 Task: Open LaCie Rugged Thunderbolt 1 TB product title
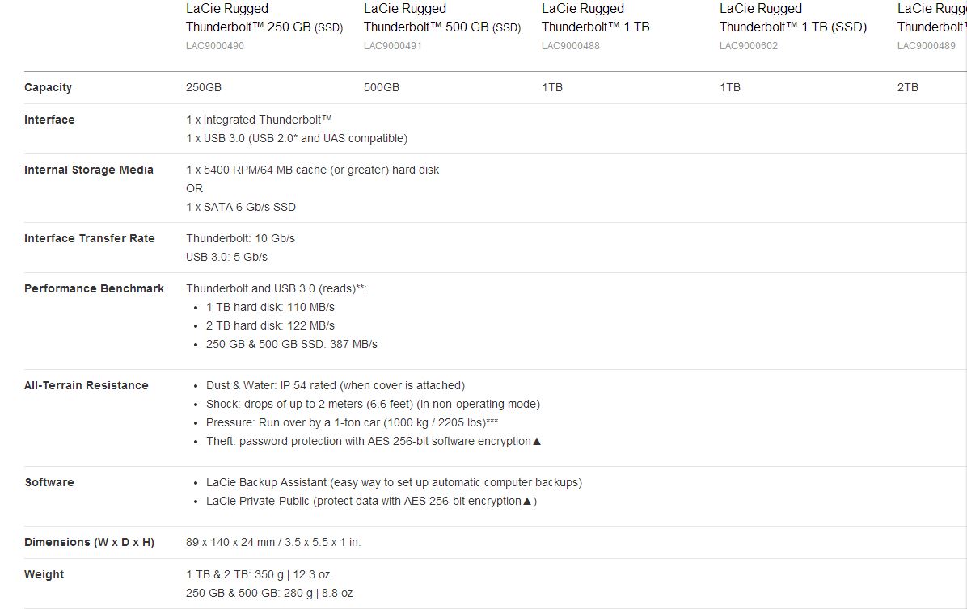[x=596, y=18]
